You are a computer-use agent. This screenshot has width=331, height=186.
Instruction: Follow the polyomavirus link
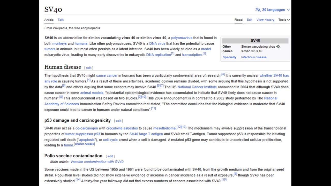pyautogui.click(x=182, y=38)
